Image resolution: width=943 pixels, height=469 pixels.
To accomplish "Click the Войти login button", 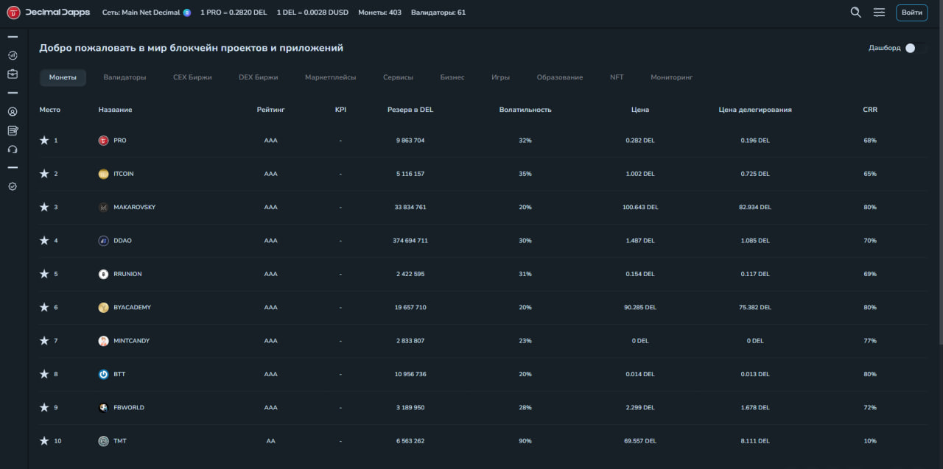I will point(911,13).
